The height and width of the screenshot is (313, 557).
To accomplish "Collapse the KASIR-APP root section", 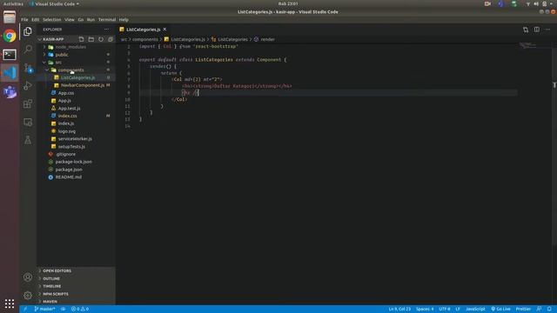I will pos(53,39).
